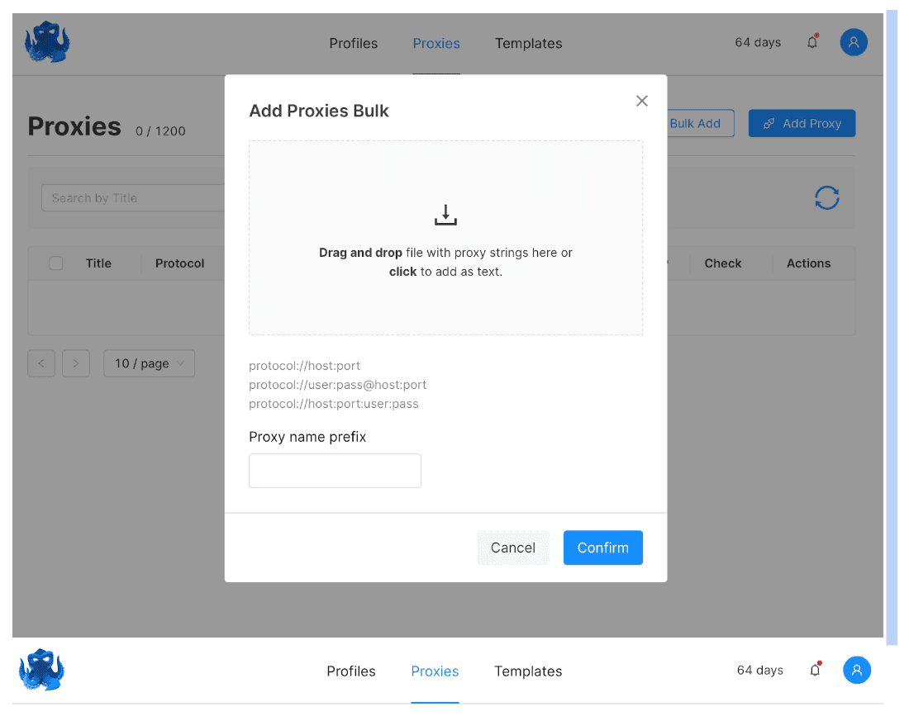Click the octopus logo in the dimmed top header
Viewport: 909px width, 716px height.
(47, 42)
